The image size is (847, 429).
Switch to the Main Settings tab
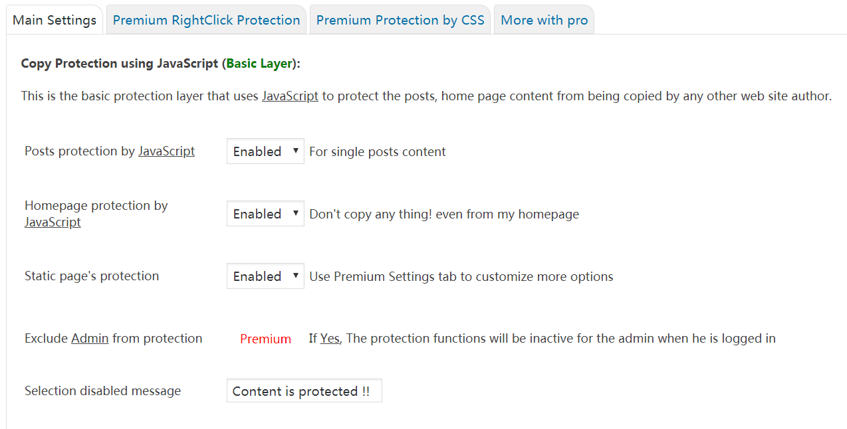(x=55, y=20)
